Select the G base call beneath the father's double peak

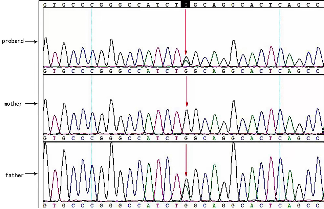[x=186, y=206]
